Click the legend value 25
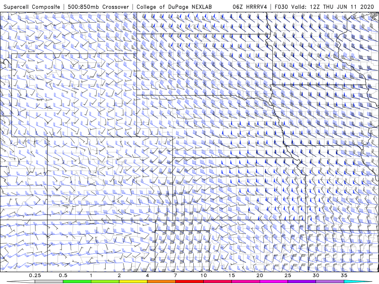The image size is (379, 284). click(288, 275)
